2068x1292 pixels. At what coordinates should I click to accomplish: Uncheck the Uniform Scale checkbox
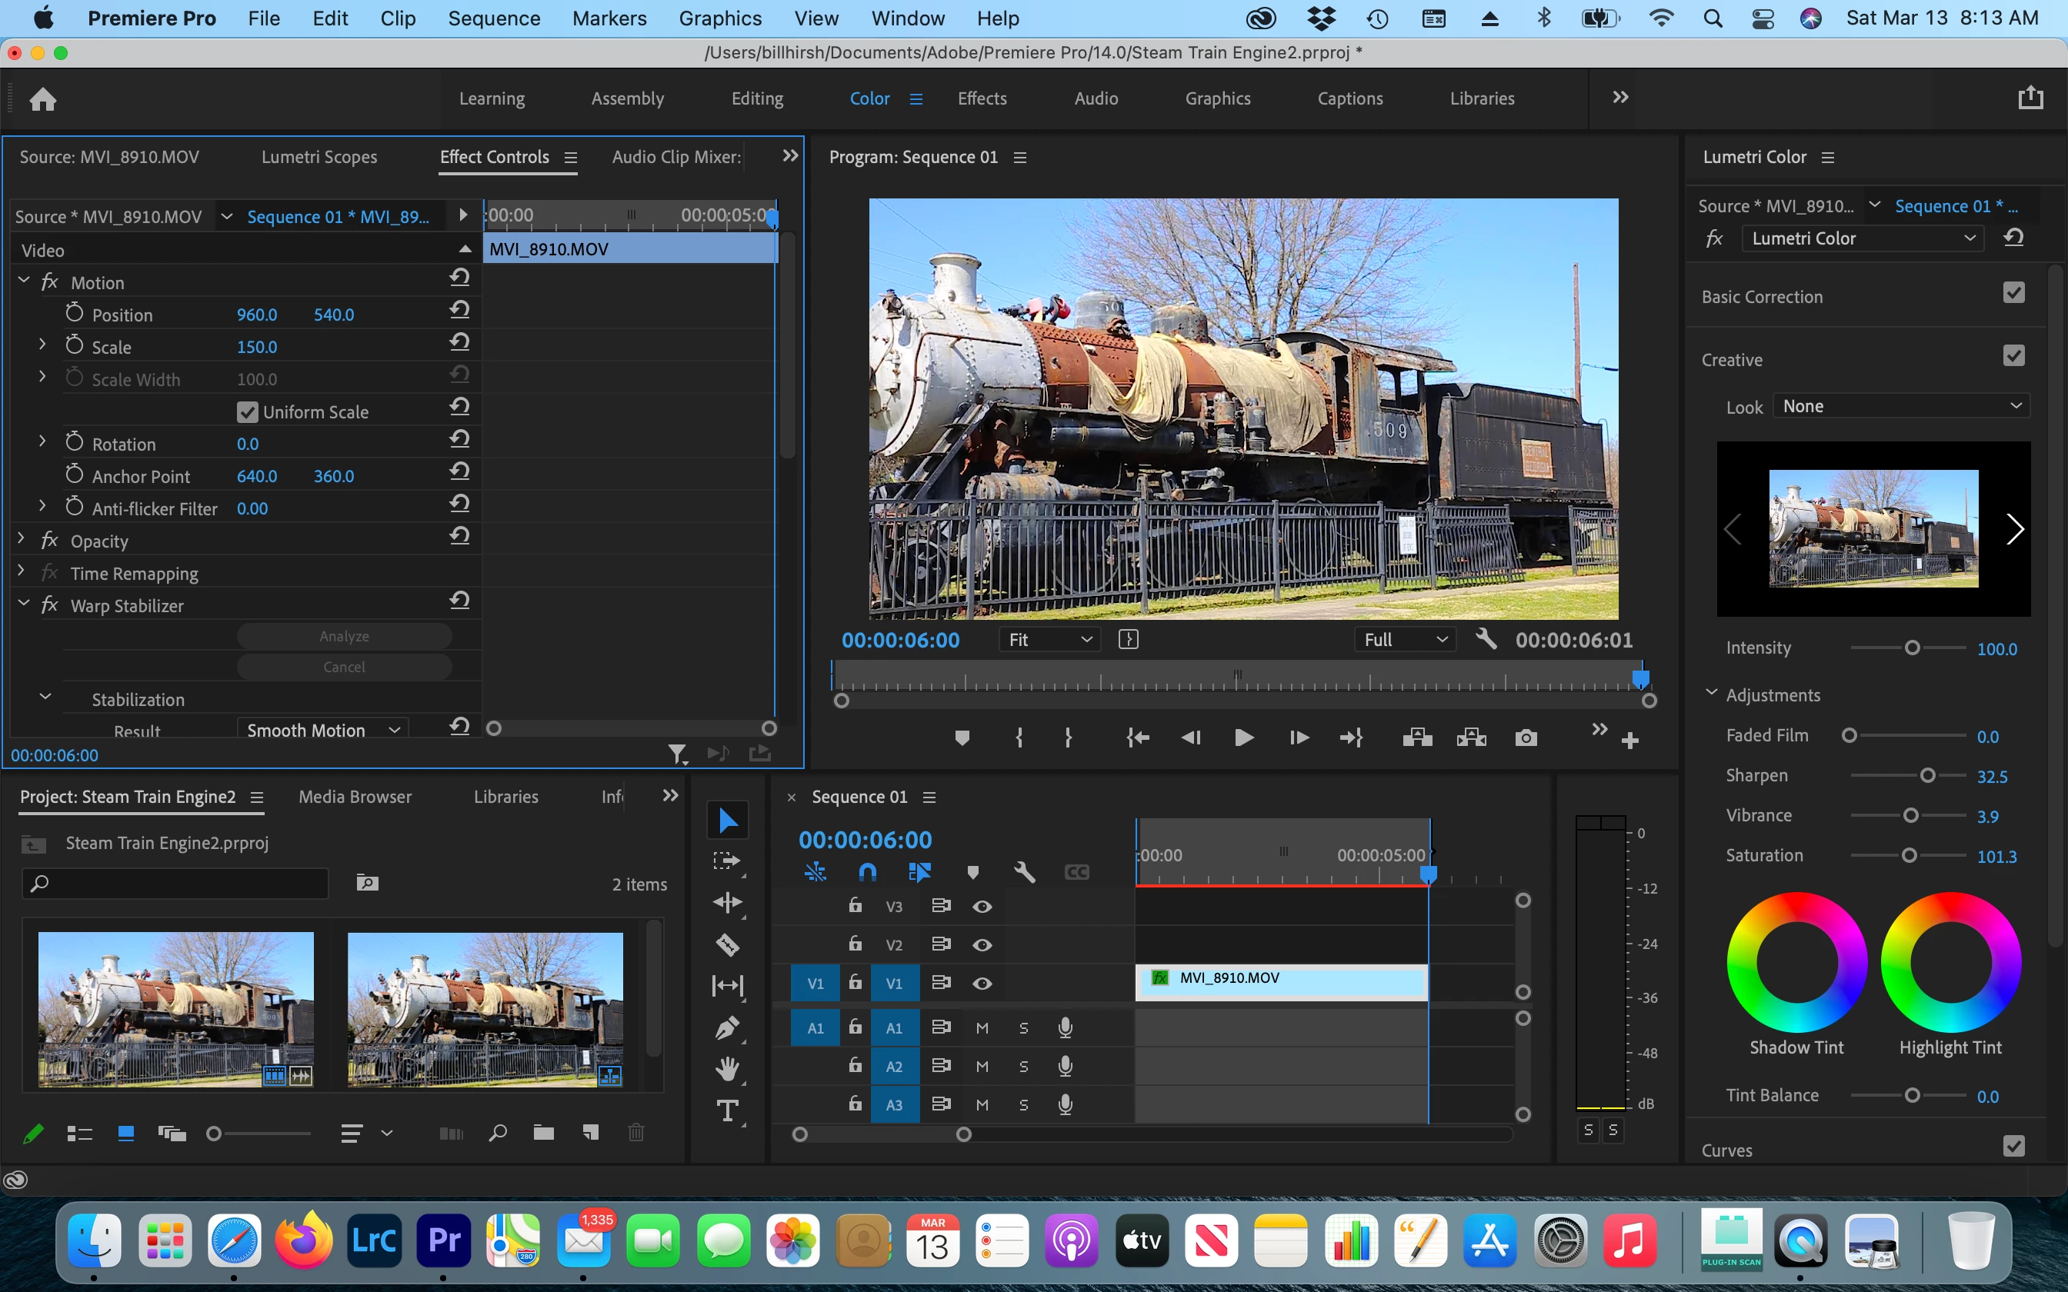tap(248, 412)
